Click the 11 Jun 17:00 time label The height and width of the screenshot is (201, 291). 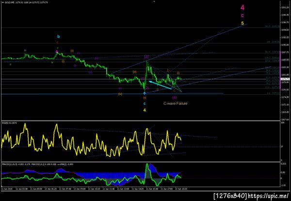click(x=167, y=189)
